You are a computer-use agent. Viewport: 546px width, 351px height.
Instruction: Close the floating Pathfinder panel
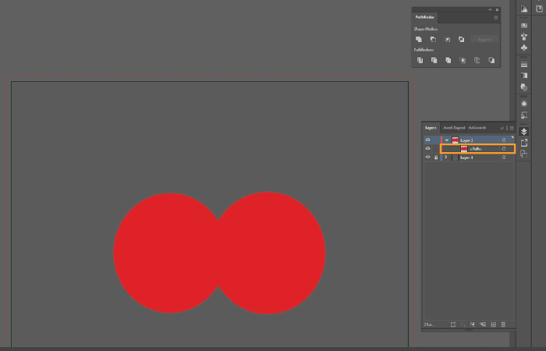(x=498, y=9)
